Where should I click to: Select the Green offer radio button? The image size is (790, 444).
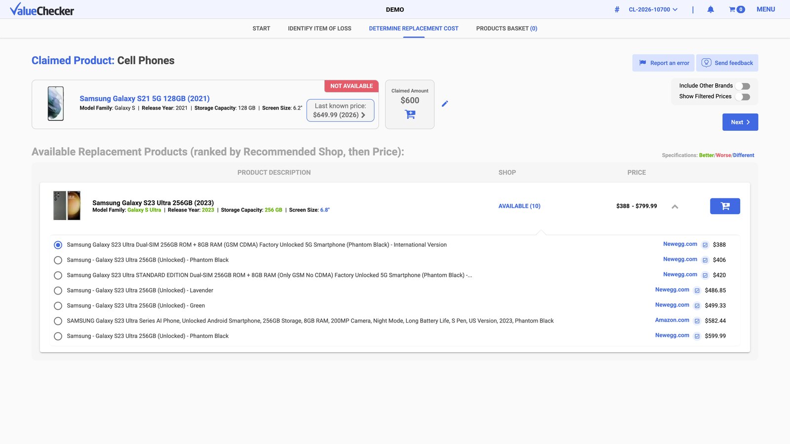(58, 306)
